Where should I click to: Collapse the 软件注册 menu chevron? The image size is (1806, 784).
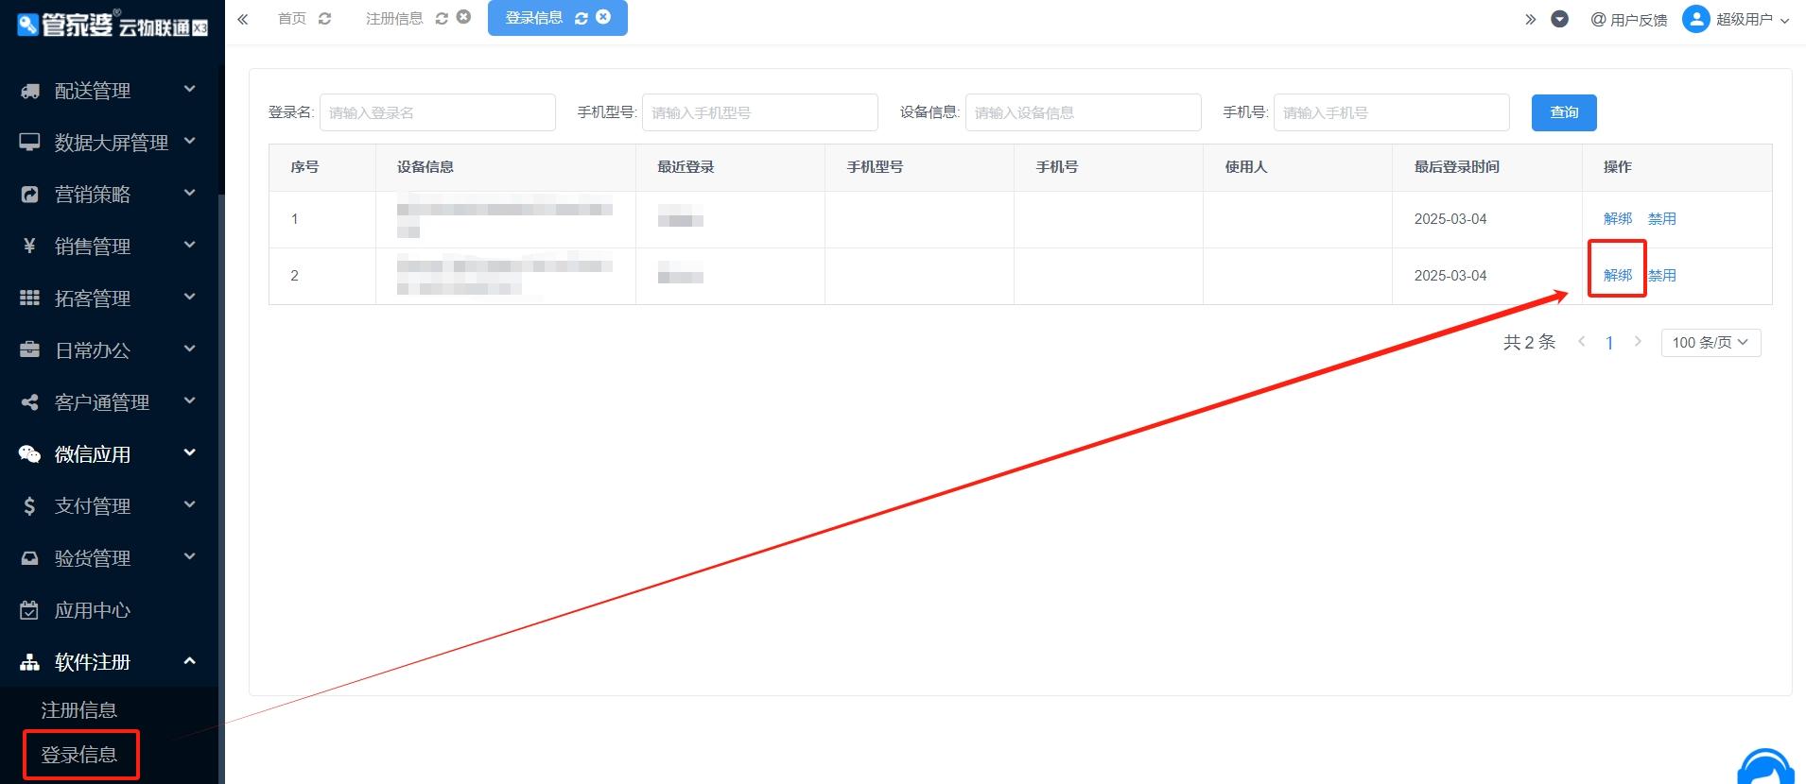(189, 660)
